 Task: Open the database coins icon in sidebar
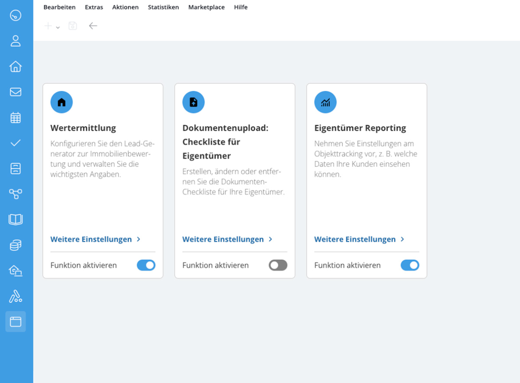(16, 245)
